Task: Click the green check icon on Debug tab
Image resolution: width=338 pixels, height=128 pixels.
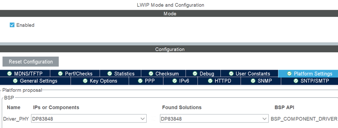Action: (195, 73)
